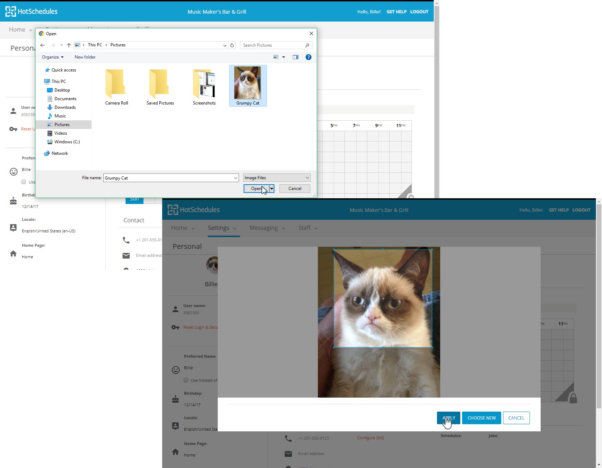This screenshot has width=602, height=468.
Task: Select Windows (C:) drive in navigation pane
Action: tap(67, 142)
